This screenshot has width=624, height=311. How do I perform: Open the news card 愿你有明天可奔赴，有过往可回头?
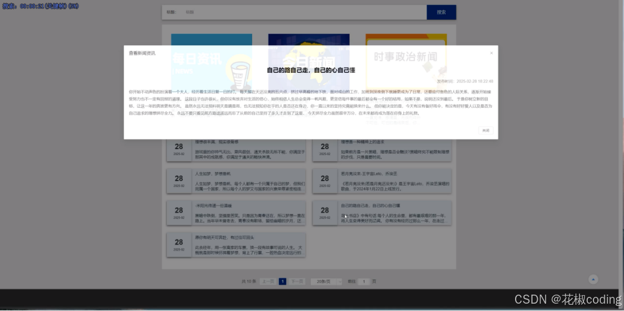pos(236,245)
